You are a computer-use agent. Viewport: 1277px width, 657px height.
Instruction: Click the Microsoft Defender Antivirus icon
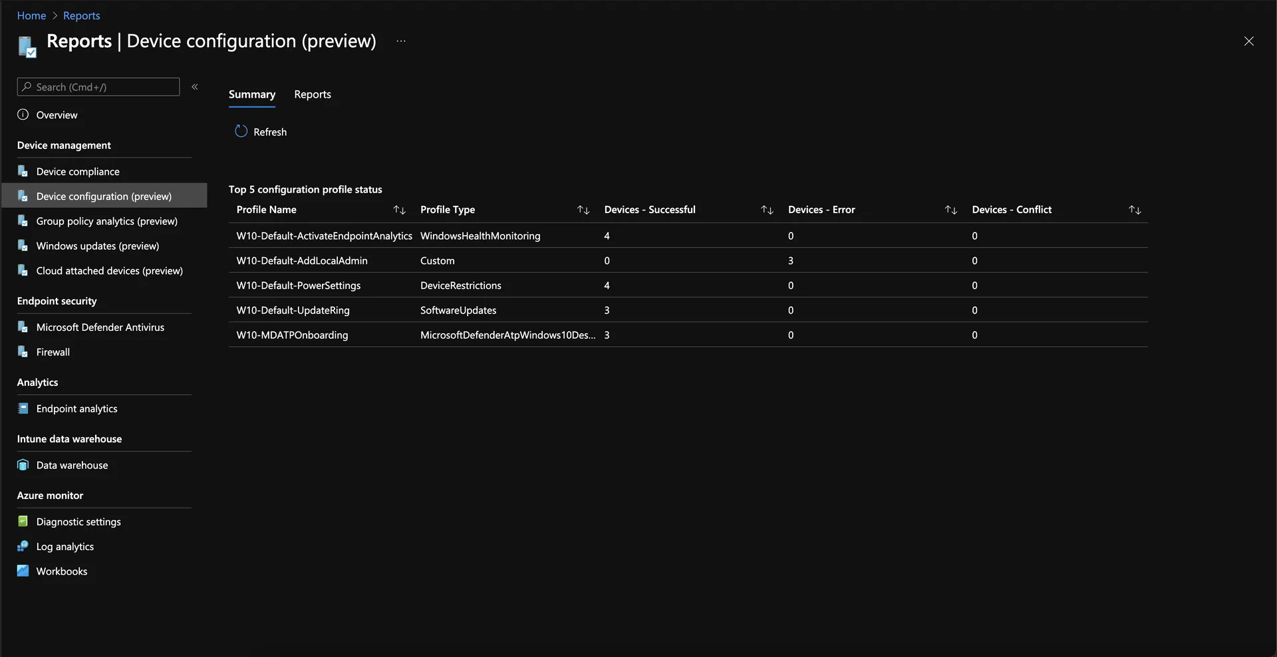click(23, 327)
